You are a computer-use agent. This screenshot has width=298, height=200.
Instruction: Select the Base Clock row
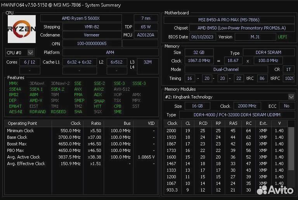click(x=81, y=137)
